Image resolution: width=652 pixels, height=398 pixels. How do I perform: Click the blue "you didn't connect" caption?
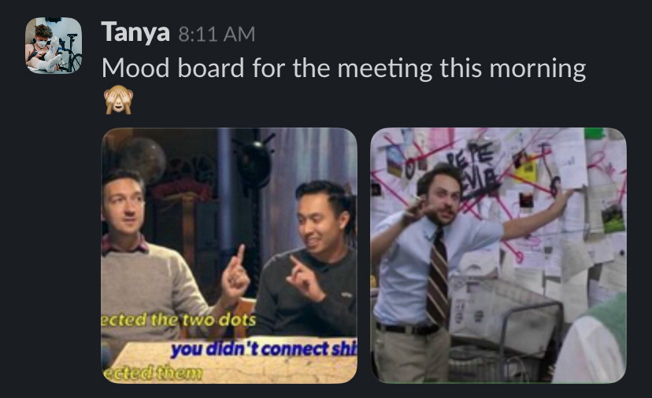(x=264, y=349)
